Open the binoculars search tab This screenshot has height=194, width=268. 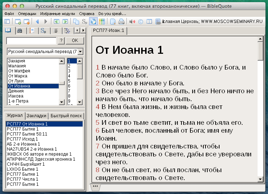click(x=20, y=31)
